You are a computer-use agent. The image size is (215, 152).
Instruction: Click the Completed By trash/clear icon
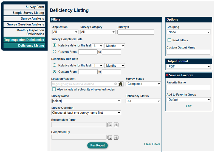116,137
